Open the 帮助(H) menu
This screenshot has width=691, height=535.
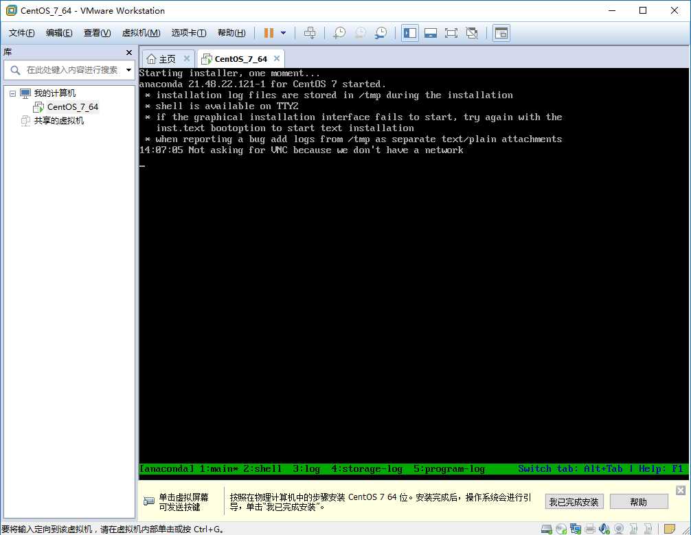[x=231, y=33]
